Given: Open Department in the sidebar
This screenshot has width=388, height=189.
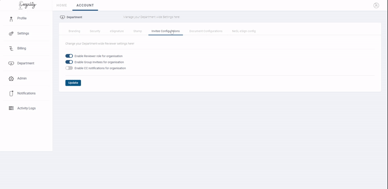Looking at the screenshot, I should tap(26, 63).
